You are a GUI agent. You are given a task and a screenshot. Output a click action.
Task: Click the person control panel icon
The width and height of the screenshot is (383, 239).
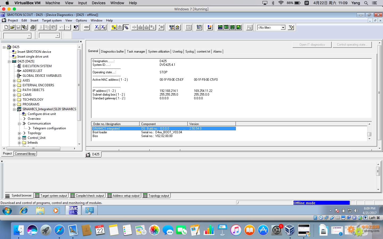click(x=210, y=27)
